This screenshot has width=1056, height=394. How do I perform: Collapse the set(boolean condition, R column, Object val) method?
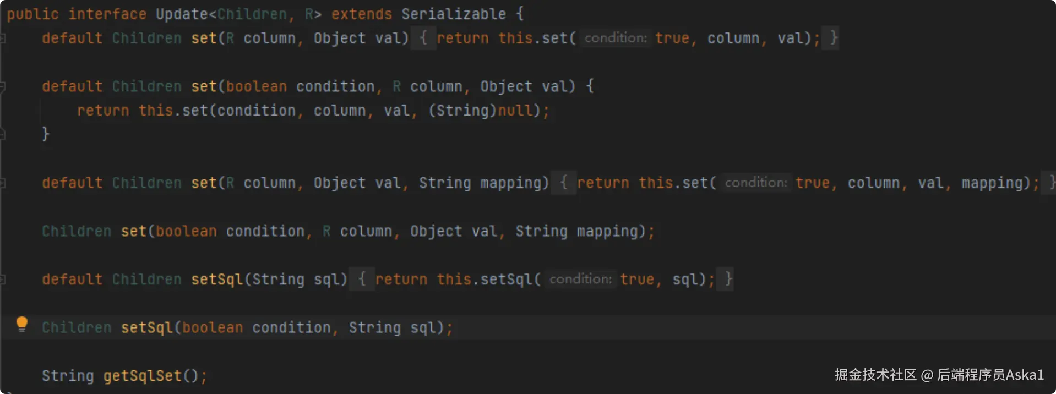[x=3, y=86]
